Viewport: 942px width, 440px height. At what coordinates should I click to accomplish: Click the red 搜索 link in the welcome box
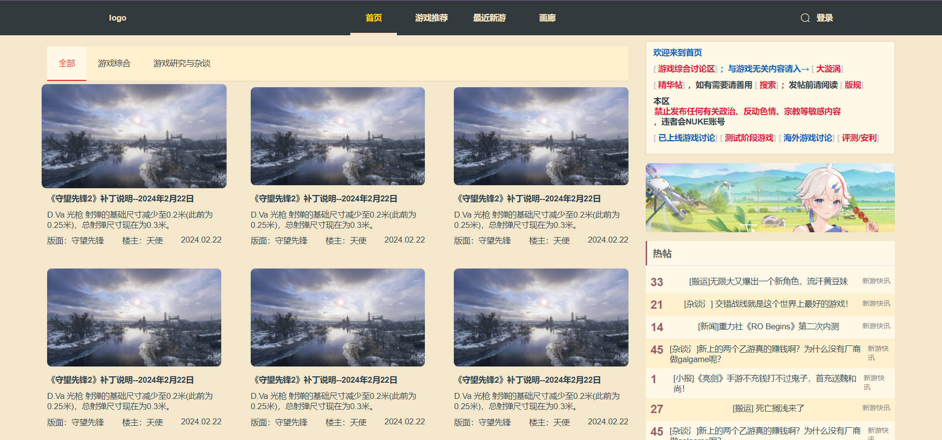click(768, 85)
